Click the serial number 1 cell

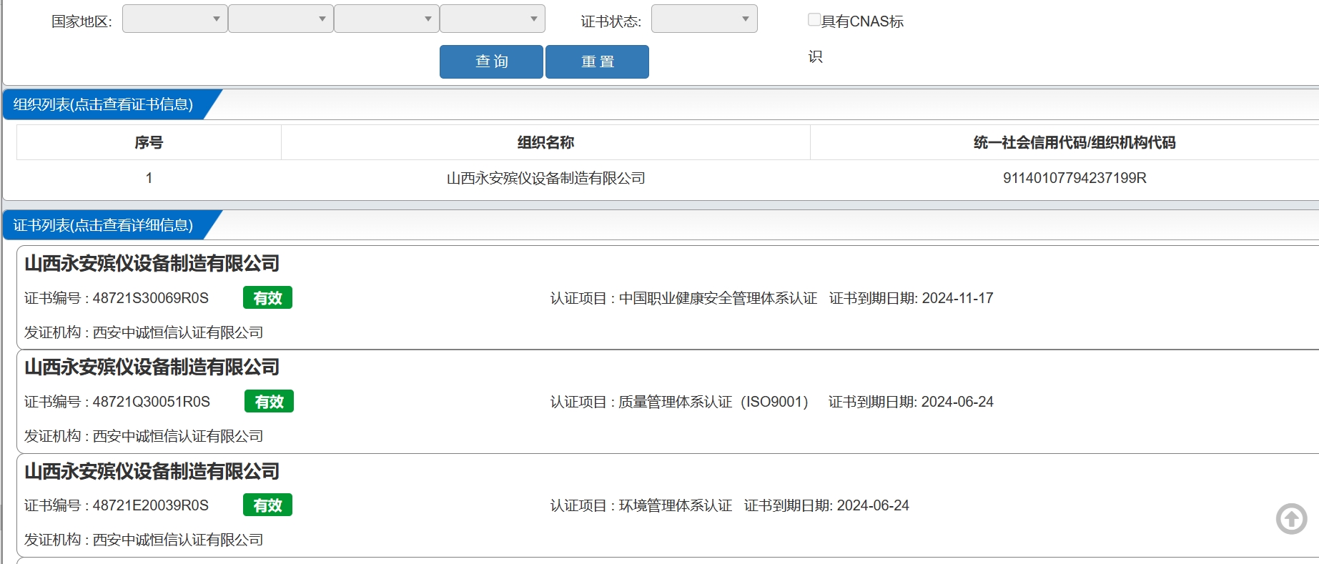(149, 178)
